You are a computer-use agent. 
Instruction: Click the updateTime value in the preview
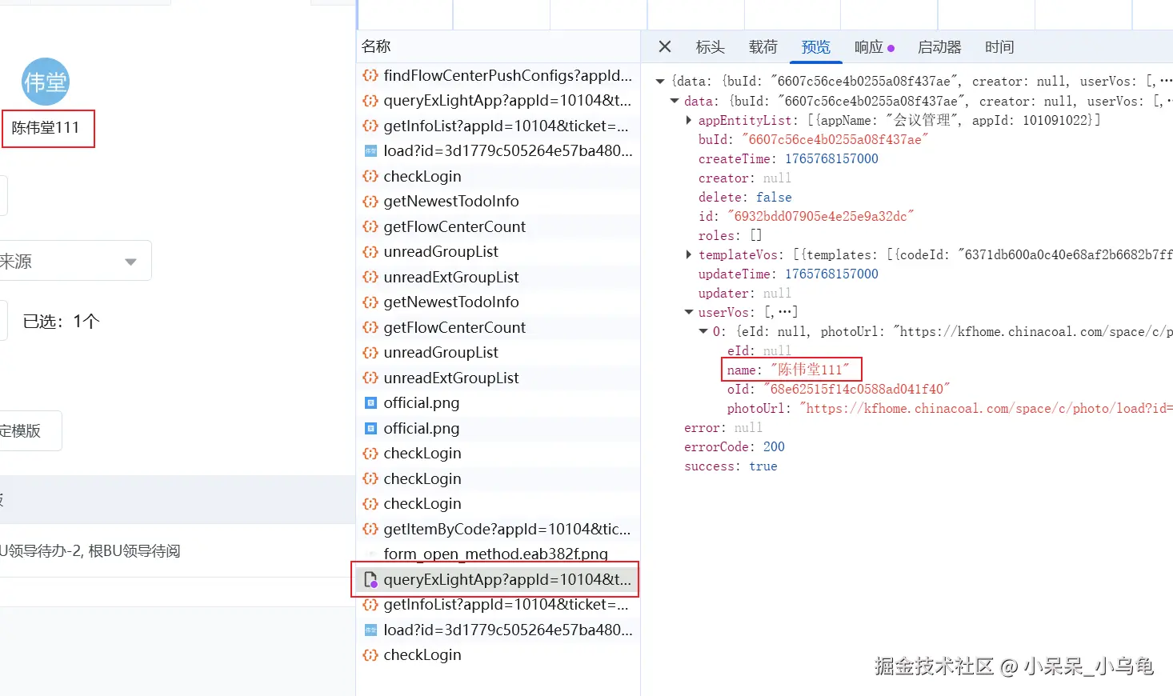(831, 274)
